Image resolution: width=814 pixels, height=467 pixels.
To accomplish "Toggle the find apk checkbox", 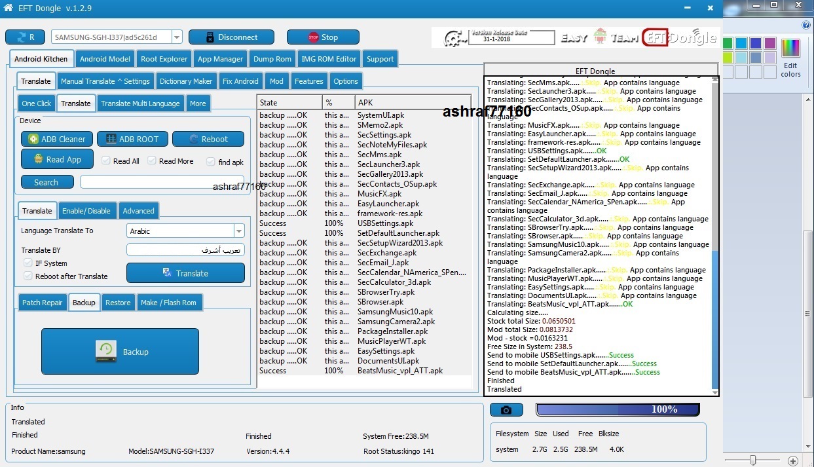I will tap(210, 162).
